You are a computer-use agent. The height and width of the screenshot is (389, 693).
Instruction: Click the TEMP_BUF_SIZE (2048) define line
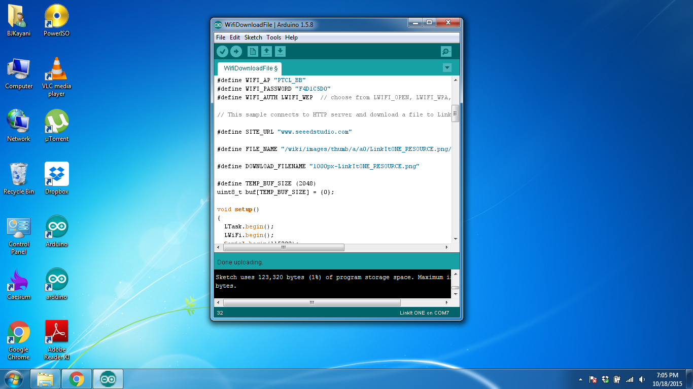[267, 183]
